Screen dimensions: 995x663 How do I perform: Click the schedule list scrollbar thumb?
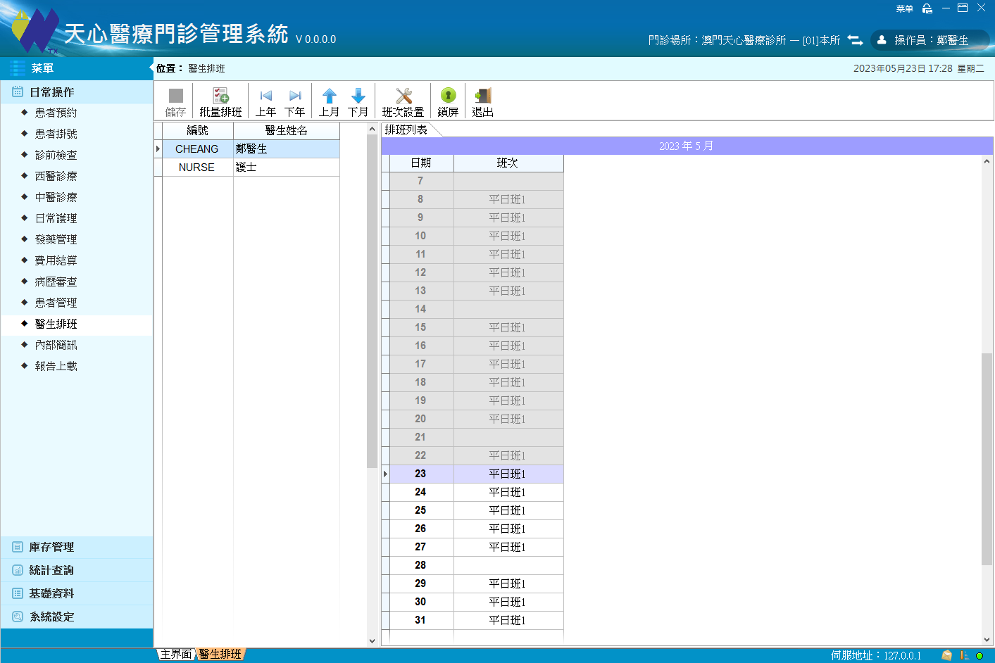click(x=987, y=459)
